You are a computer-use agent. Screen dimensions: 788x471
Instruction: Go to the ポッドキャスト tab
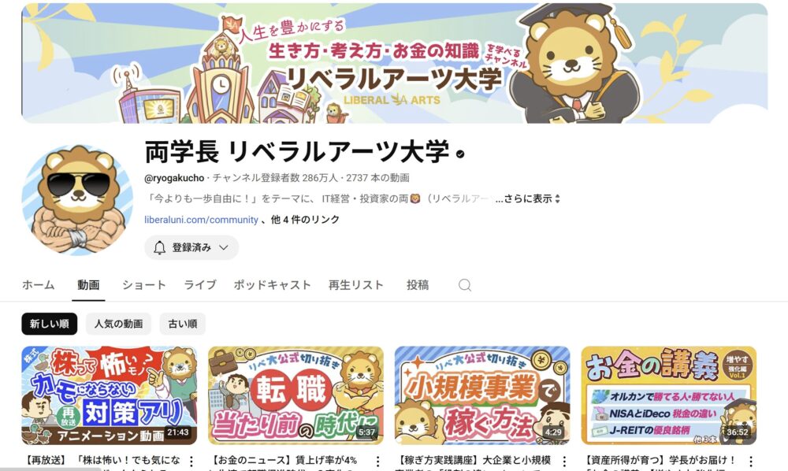point(272,284)
